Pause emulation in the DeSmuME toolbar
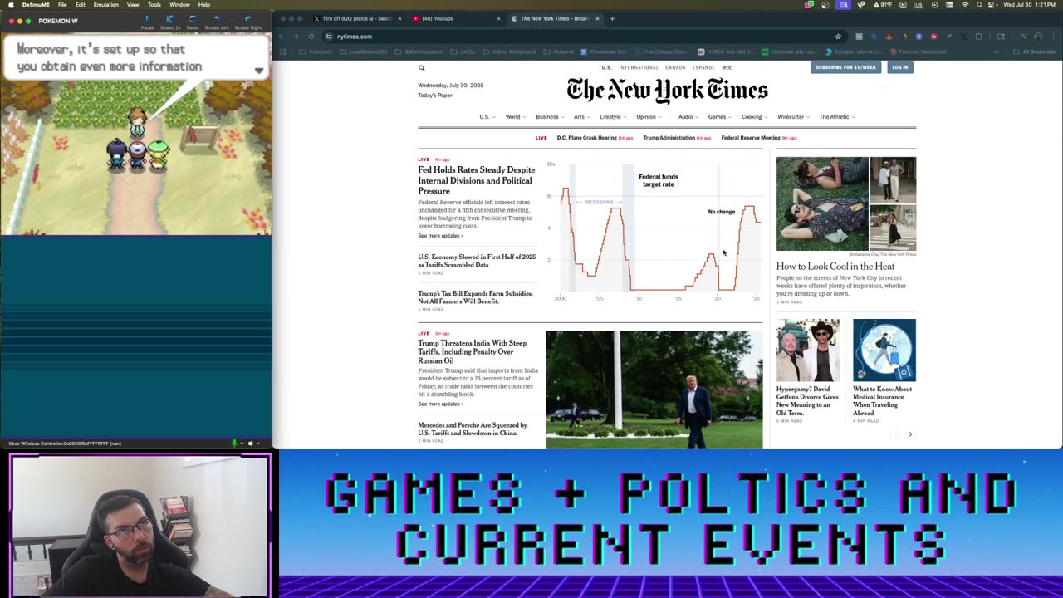The image size is (1063, 598). (148, 22)
